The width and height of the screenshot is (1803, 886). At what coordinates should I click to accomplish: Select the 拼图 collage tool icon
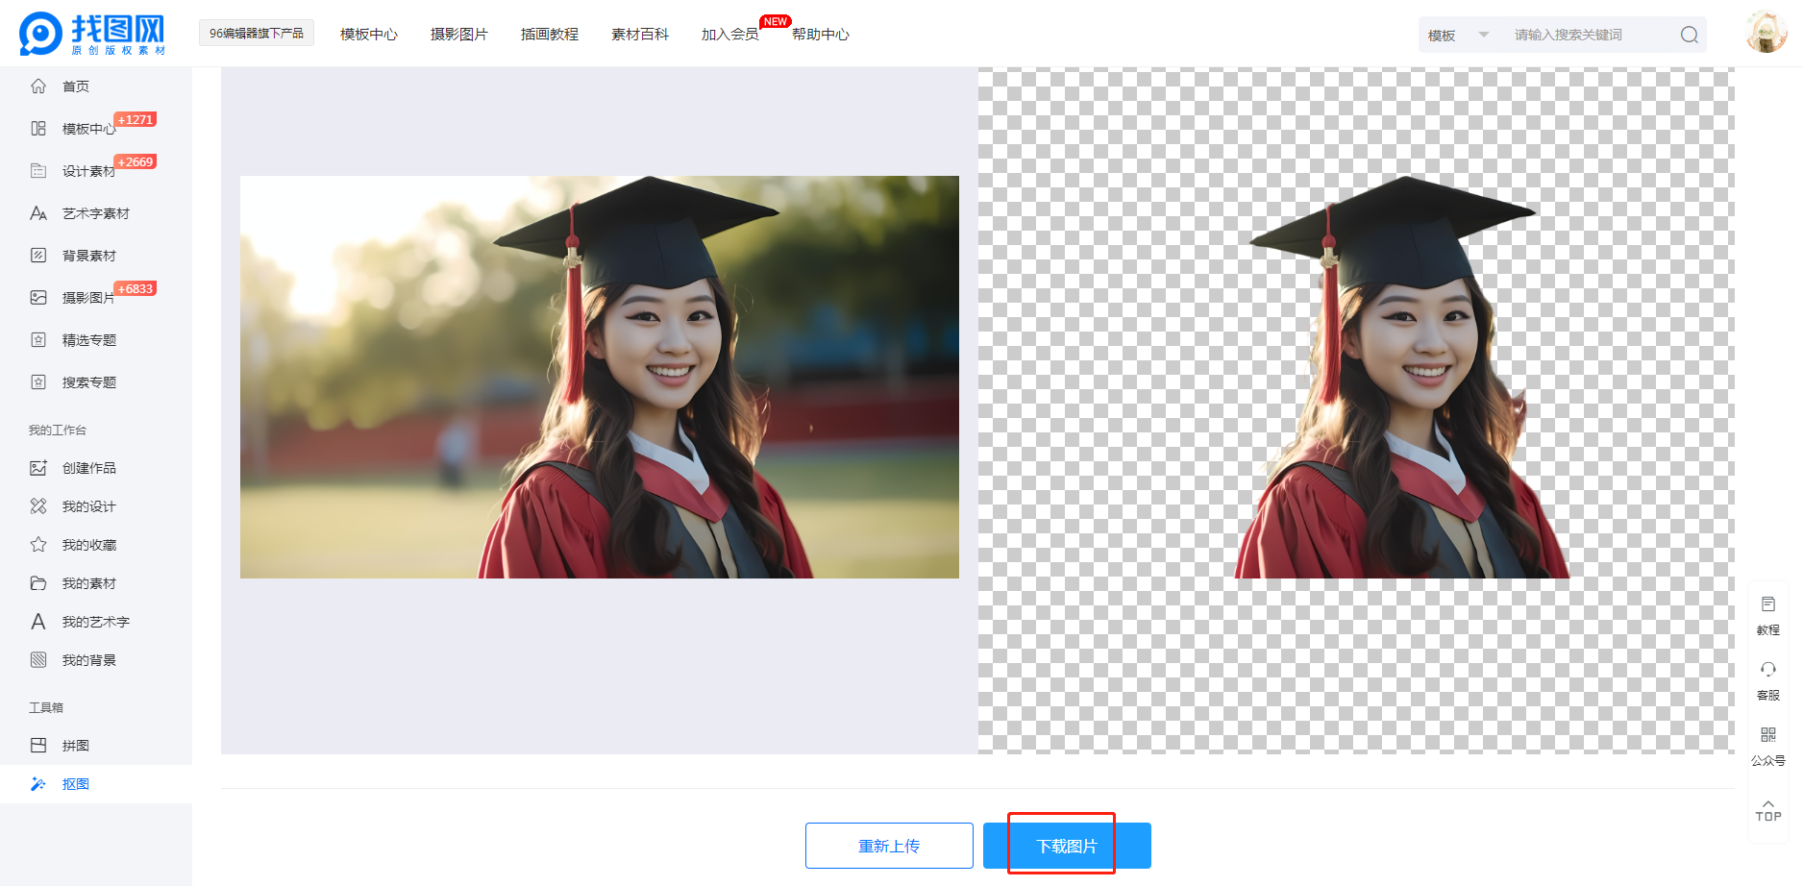tap(38, 746)
